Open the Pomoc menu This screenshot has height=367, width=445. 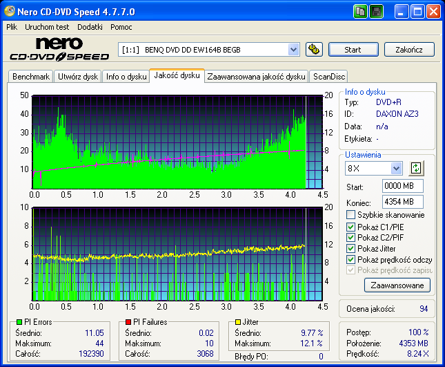[121, 27]
